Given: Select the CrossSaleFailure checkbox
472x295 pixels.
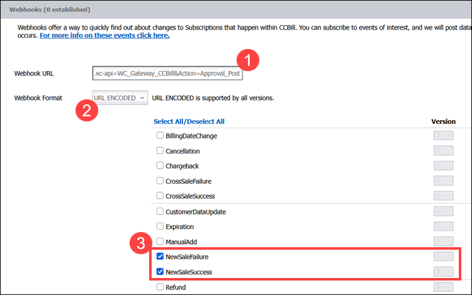Looking at the screenshot, I should [160, 181].
